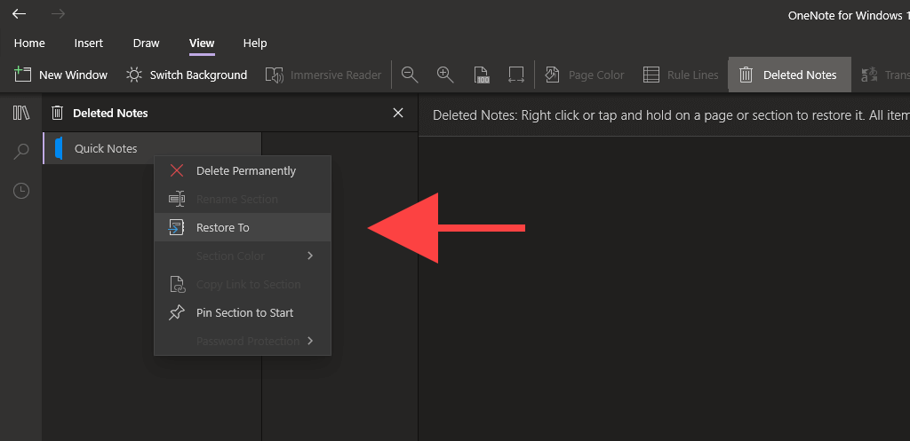The width and height of the screenshot is (910, 441).
Task: Click the Deleted Notes ribbon button
Action: click(789, 75)
